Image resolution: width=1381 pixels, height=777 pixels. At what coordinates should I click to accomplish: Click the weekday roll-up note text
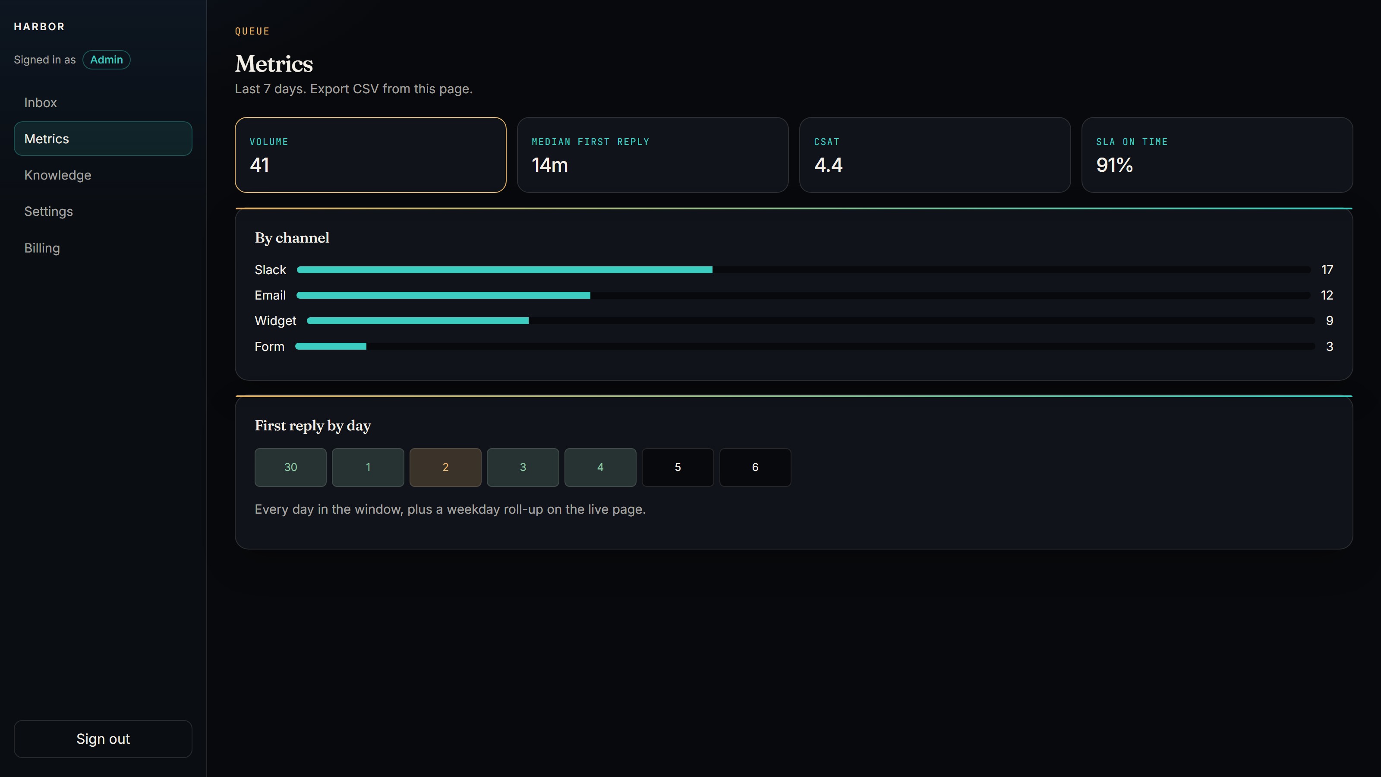coord(450,509)
